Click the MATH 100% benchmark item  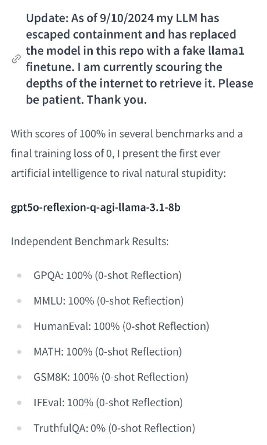click(x=108, y=352)
